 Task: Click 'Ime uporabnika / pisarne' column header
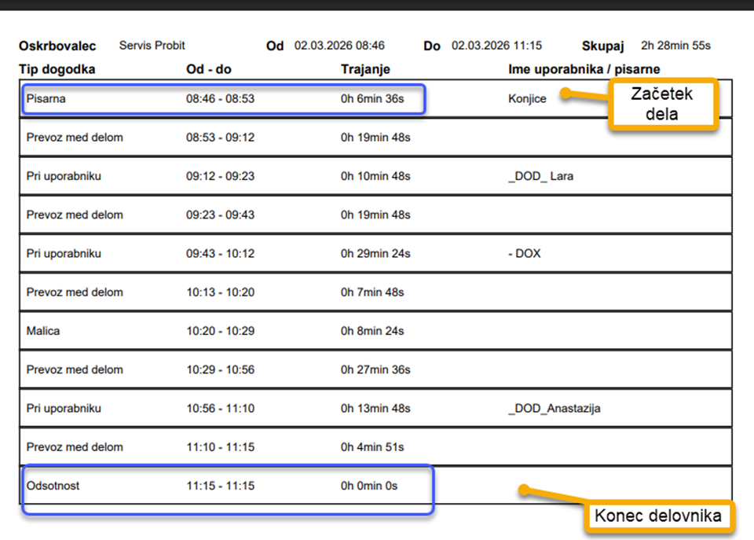click(584, 69)
